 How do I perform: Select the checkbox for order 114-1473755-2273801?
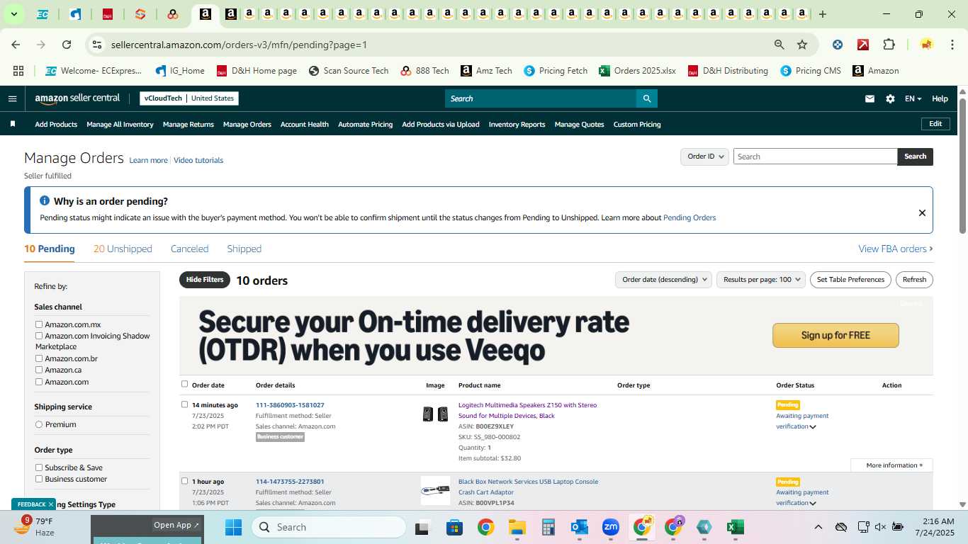click(184, 481)
